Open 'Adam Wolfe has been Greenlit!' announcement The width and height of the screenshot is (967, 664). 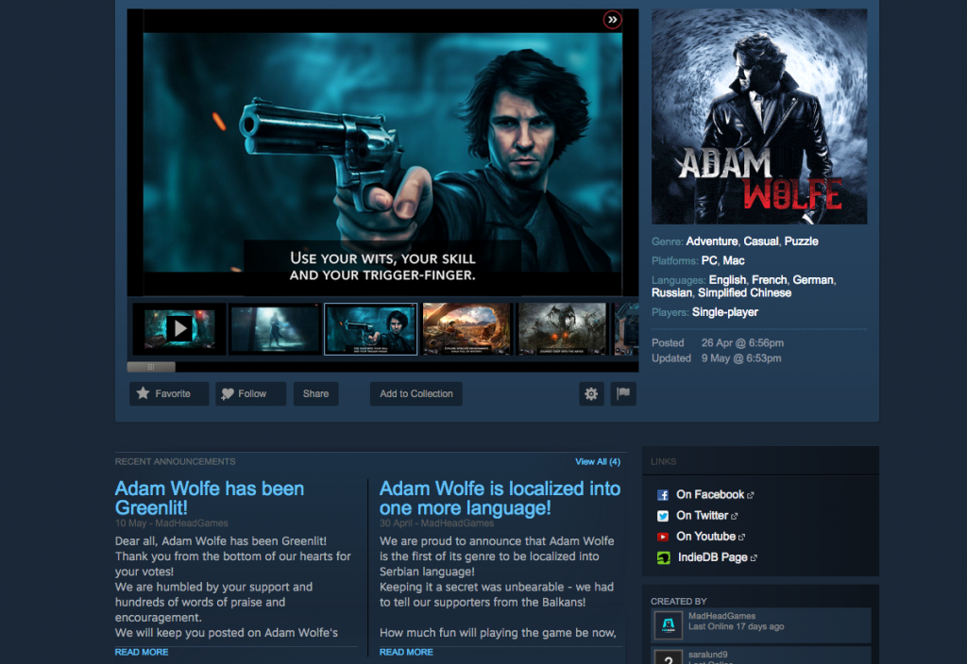click(209, 498)
